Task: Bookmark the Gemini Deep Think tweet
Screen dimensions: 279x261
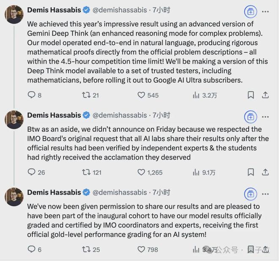Action: click(251, 95)
